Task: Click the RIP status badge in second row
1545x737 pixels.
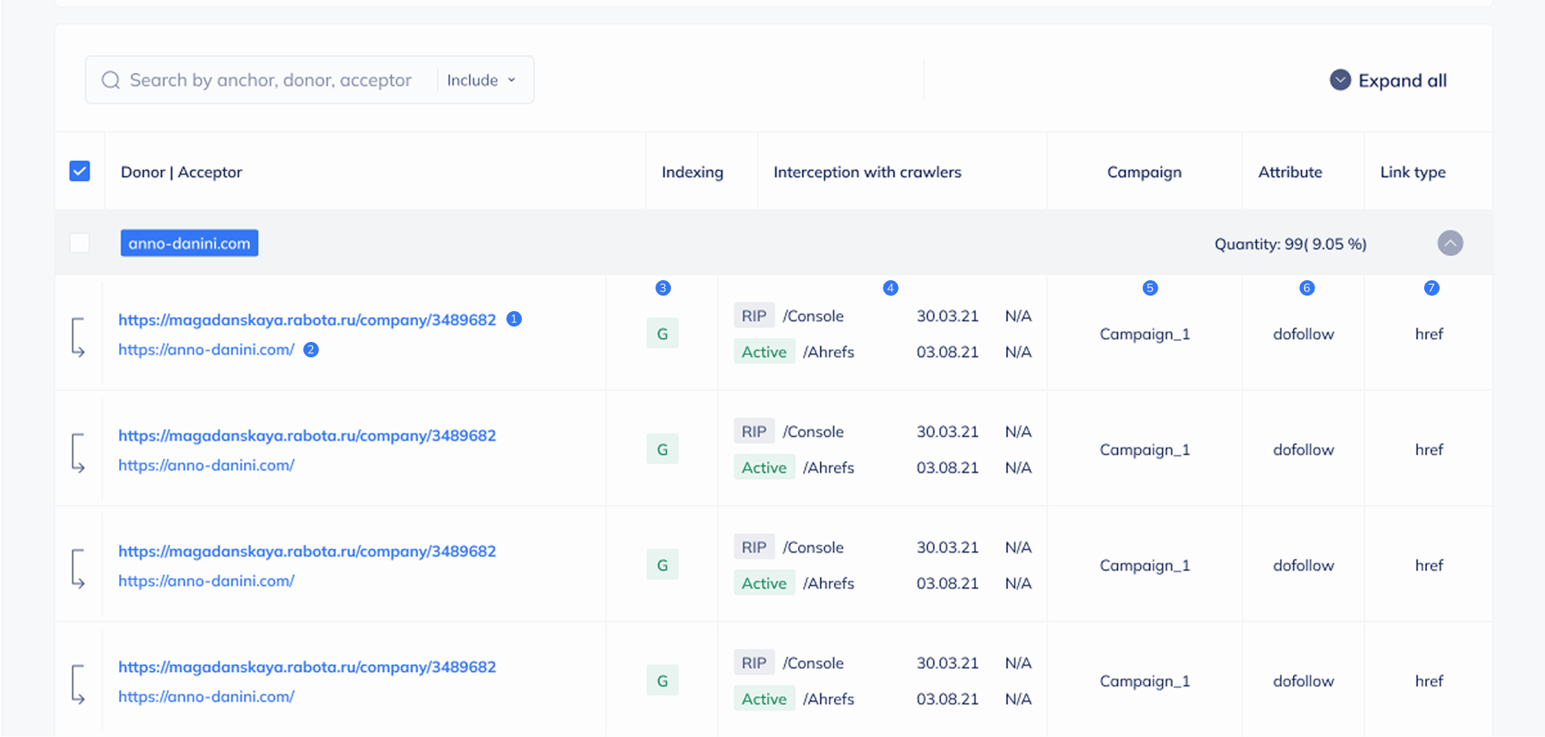Action: click(754, 431)
